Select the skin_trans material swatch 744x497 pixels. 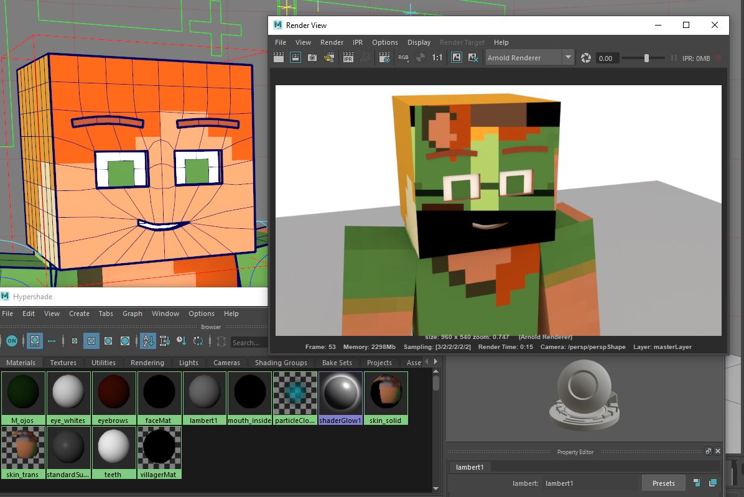pos(23,452)
